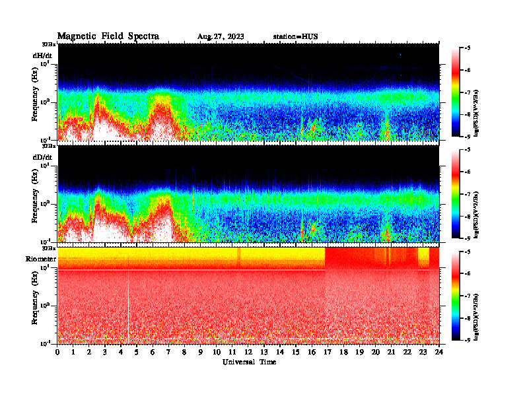The height and width of the screenshot is (404, 523).
Task: Click the -8 value on Riometer color scale
Action: pyautogui.click(x=468, y=318)
